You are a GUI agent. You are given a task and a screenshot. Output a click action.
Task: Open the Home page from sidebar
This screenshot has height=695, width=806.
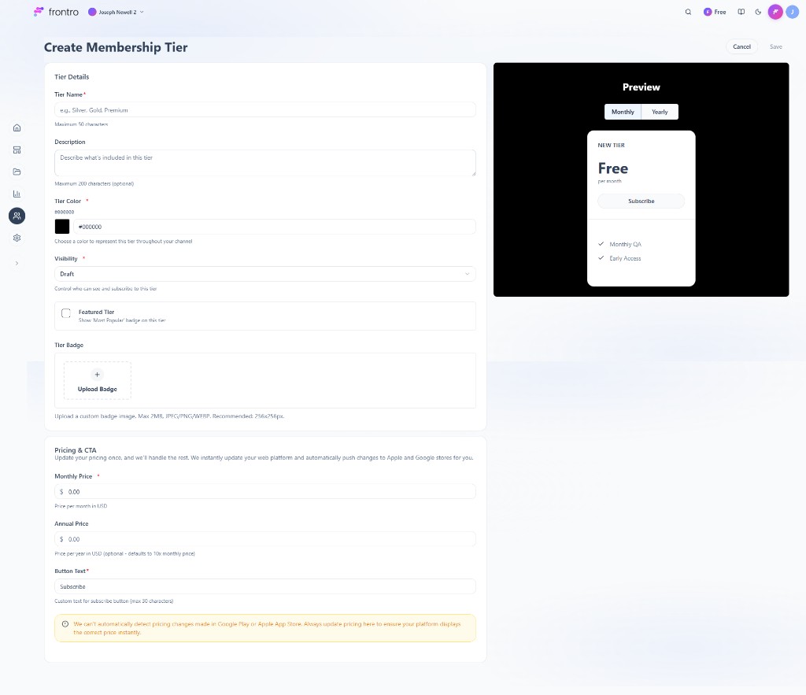[x=17, y=128]
